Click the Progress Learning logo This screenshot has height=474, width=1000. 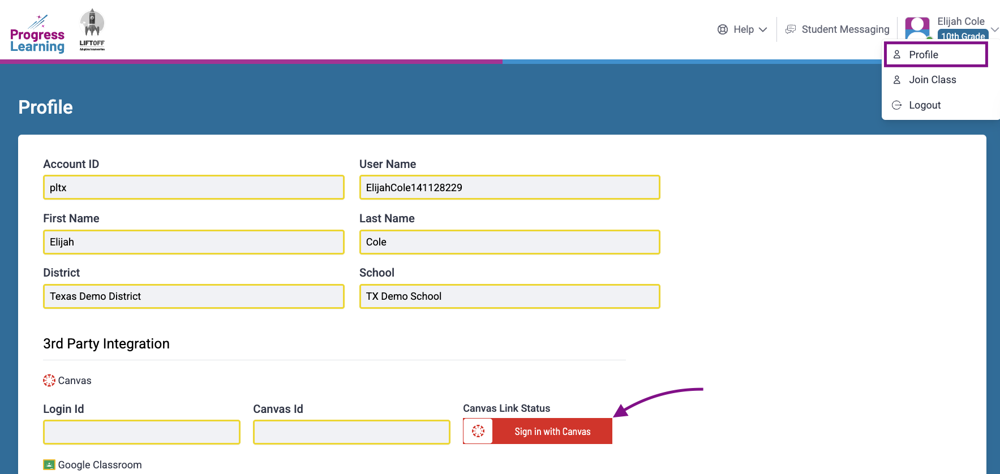coord(37,34)
